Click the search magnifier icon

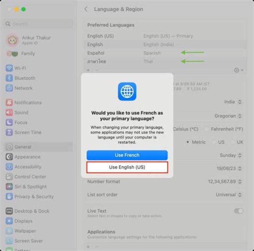(8, 24)
